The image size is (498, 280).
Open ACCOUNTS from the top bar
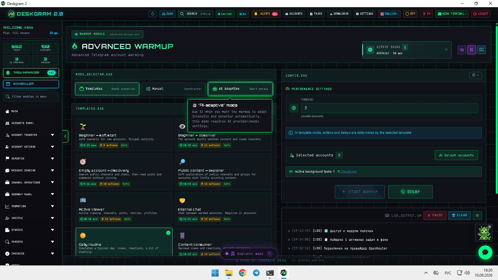pyautogui.click(x=294, y=14)
